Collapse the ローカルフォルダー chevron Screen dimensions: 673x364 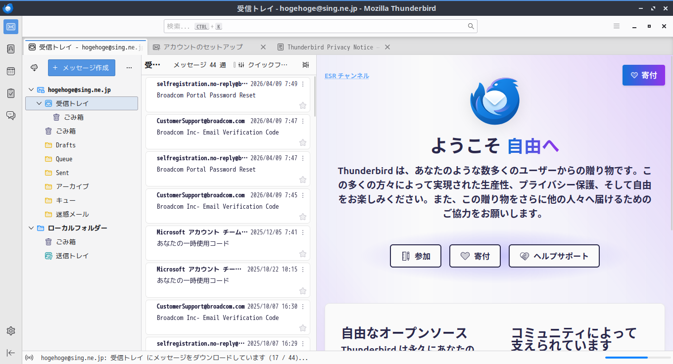tap(31, 228)
